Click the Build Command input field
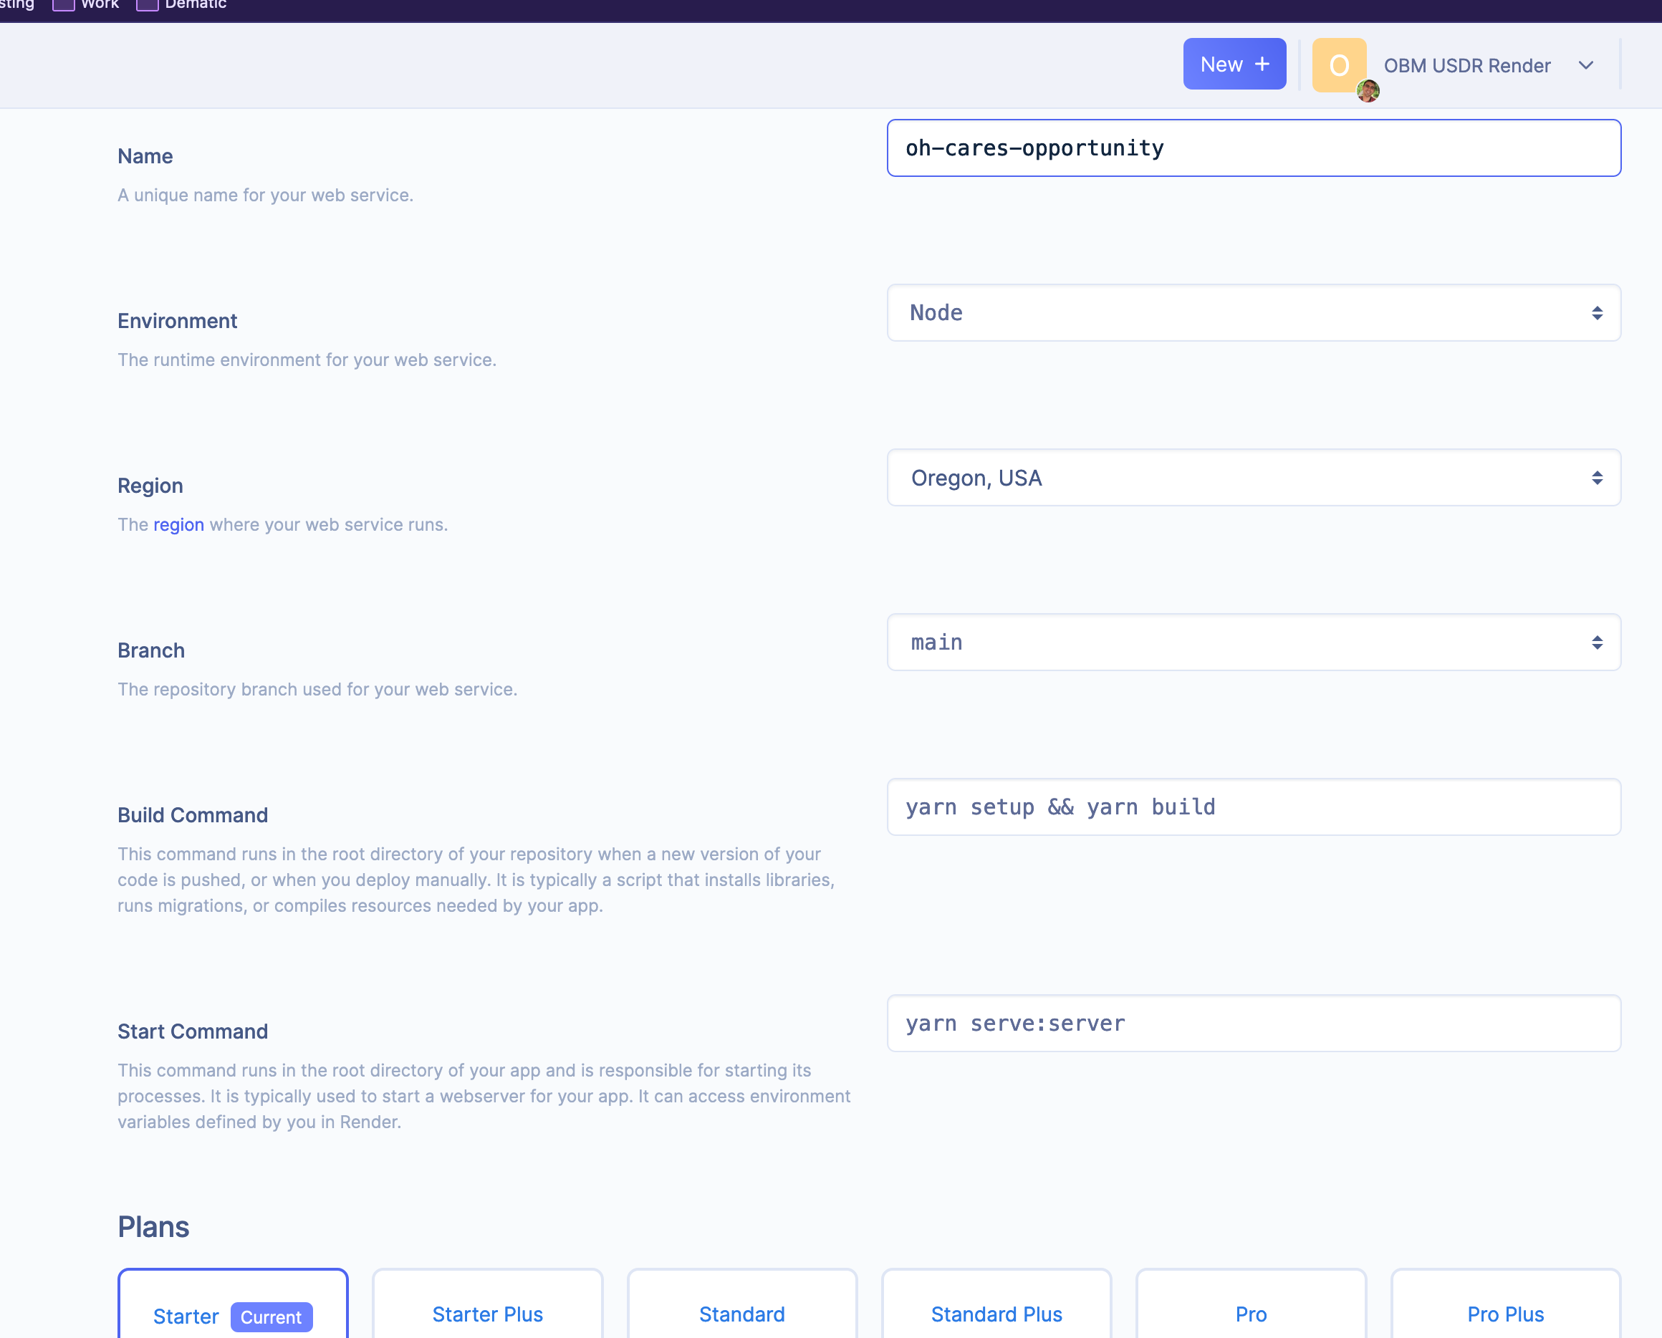The height and width of the screenshot is (1338, 1662). click(x=1254, y=807)
